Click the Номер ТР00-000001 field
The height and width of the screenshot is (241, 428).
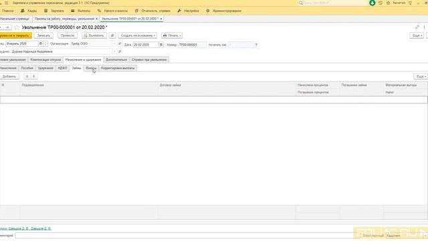192,45
